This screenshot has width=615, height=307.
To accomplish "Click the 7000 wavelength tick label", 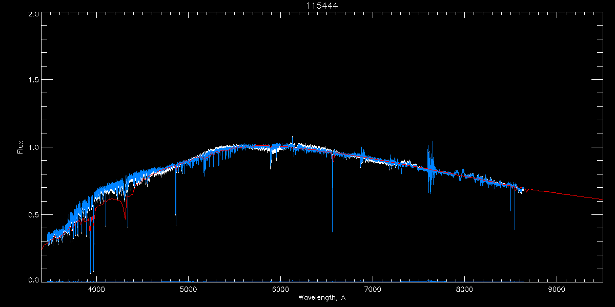I will point(373,289).
